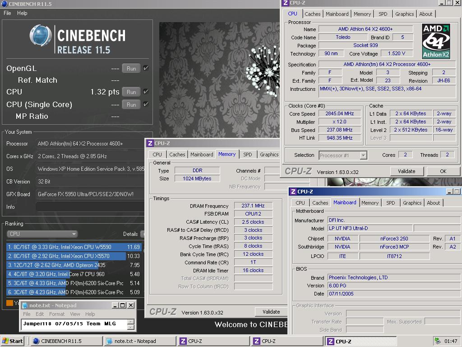Click the system tray network icon
Viewport: 462px width, 347px height.
(x=438, y=341)
